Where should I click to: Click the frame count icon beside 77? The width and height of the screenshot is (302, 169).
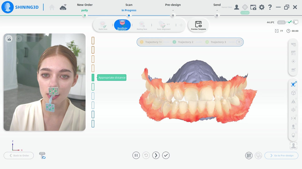[277, 31]
